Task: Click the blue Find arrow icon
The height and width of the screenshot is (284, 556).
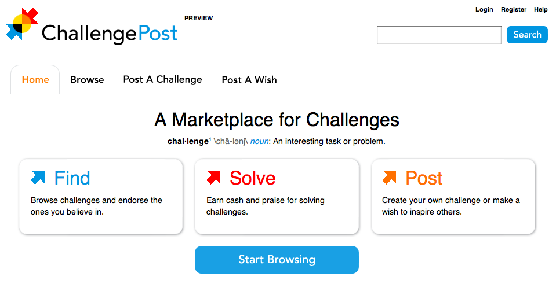Action: [x=38, y=178]
